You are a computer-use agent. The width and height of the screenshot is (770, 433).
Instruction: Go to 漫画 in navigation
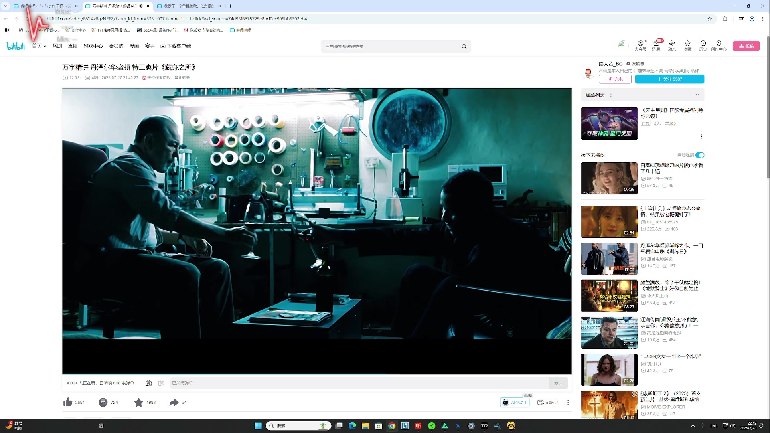tap(134, 46)
